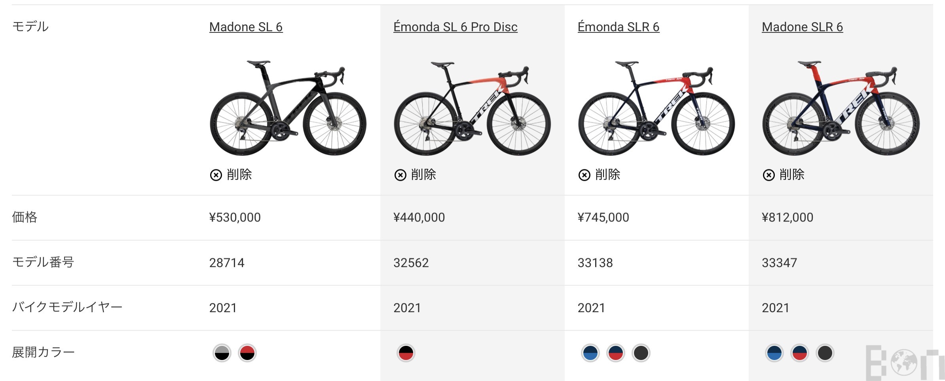The width and height of the screenshot is (945, 381).
Task: Open the Madone SL 6 model link
Action: 246,27
